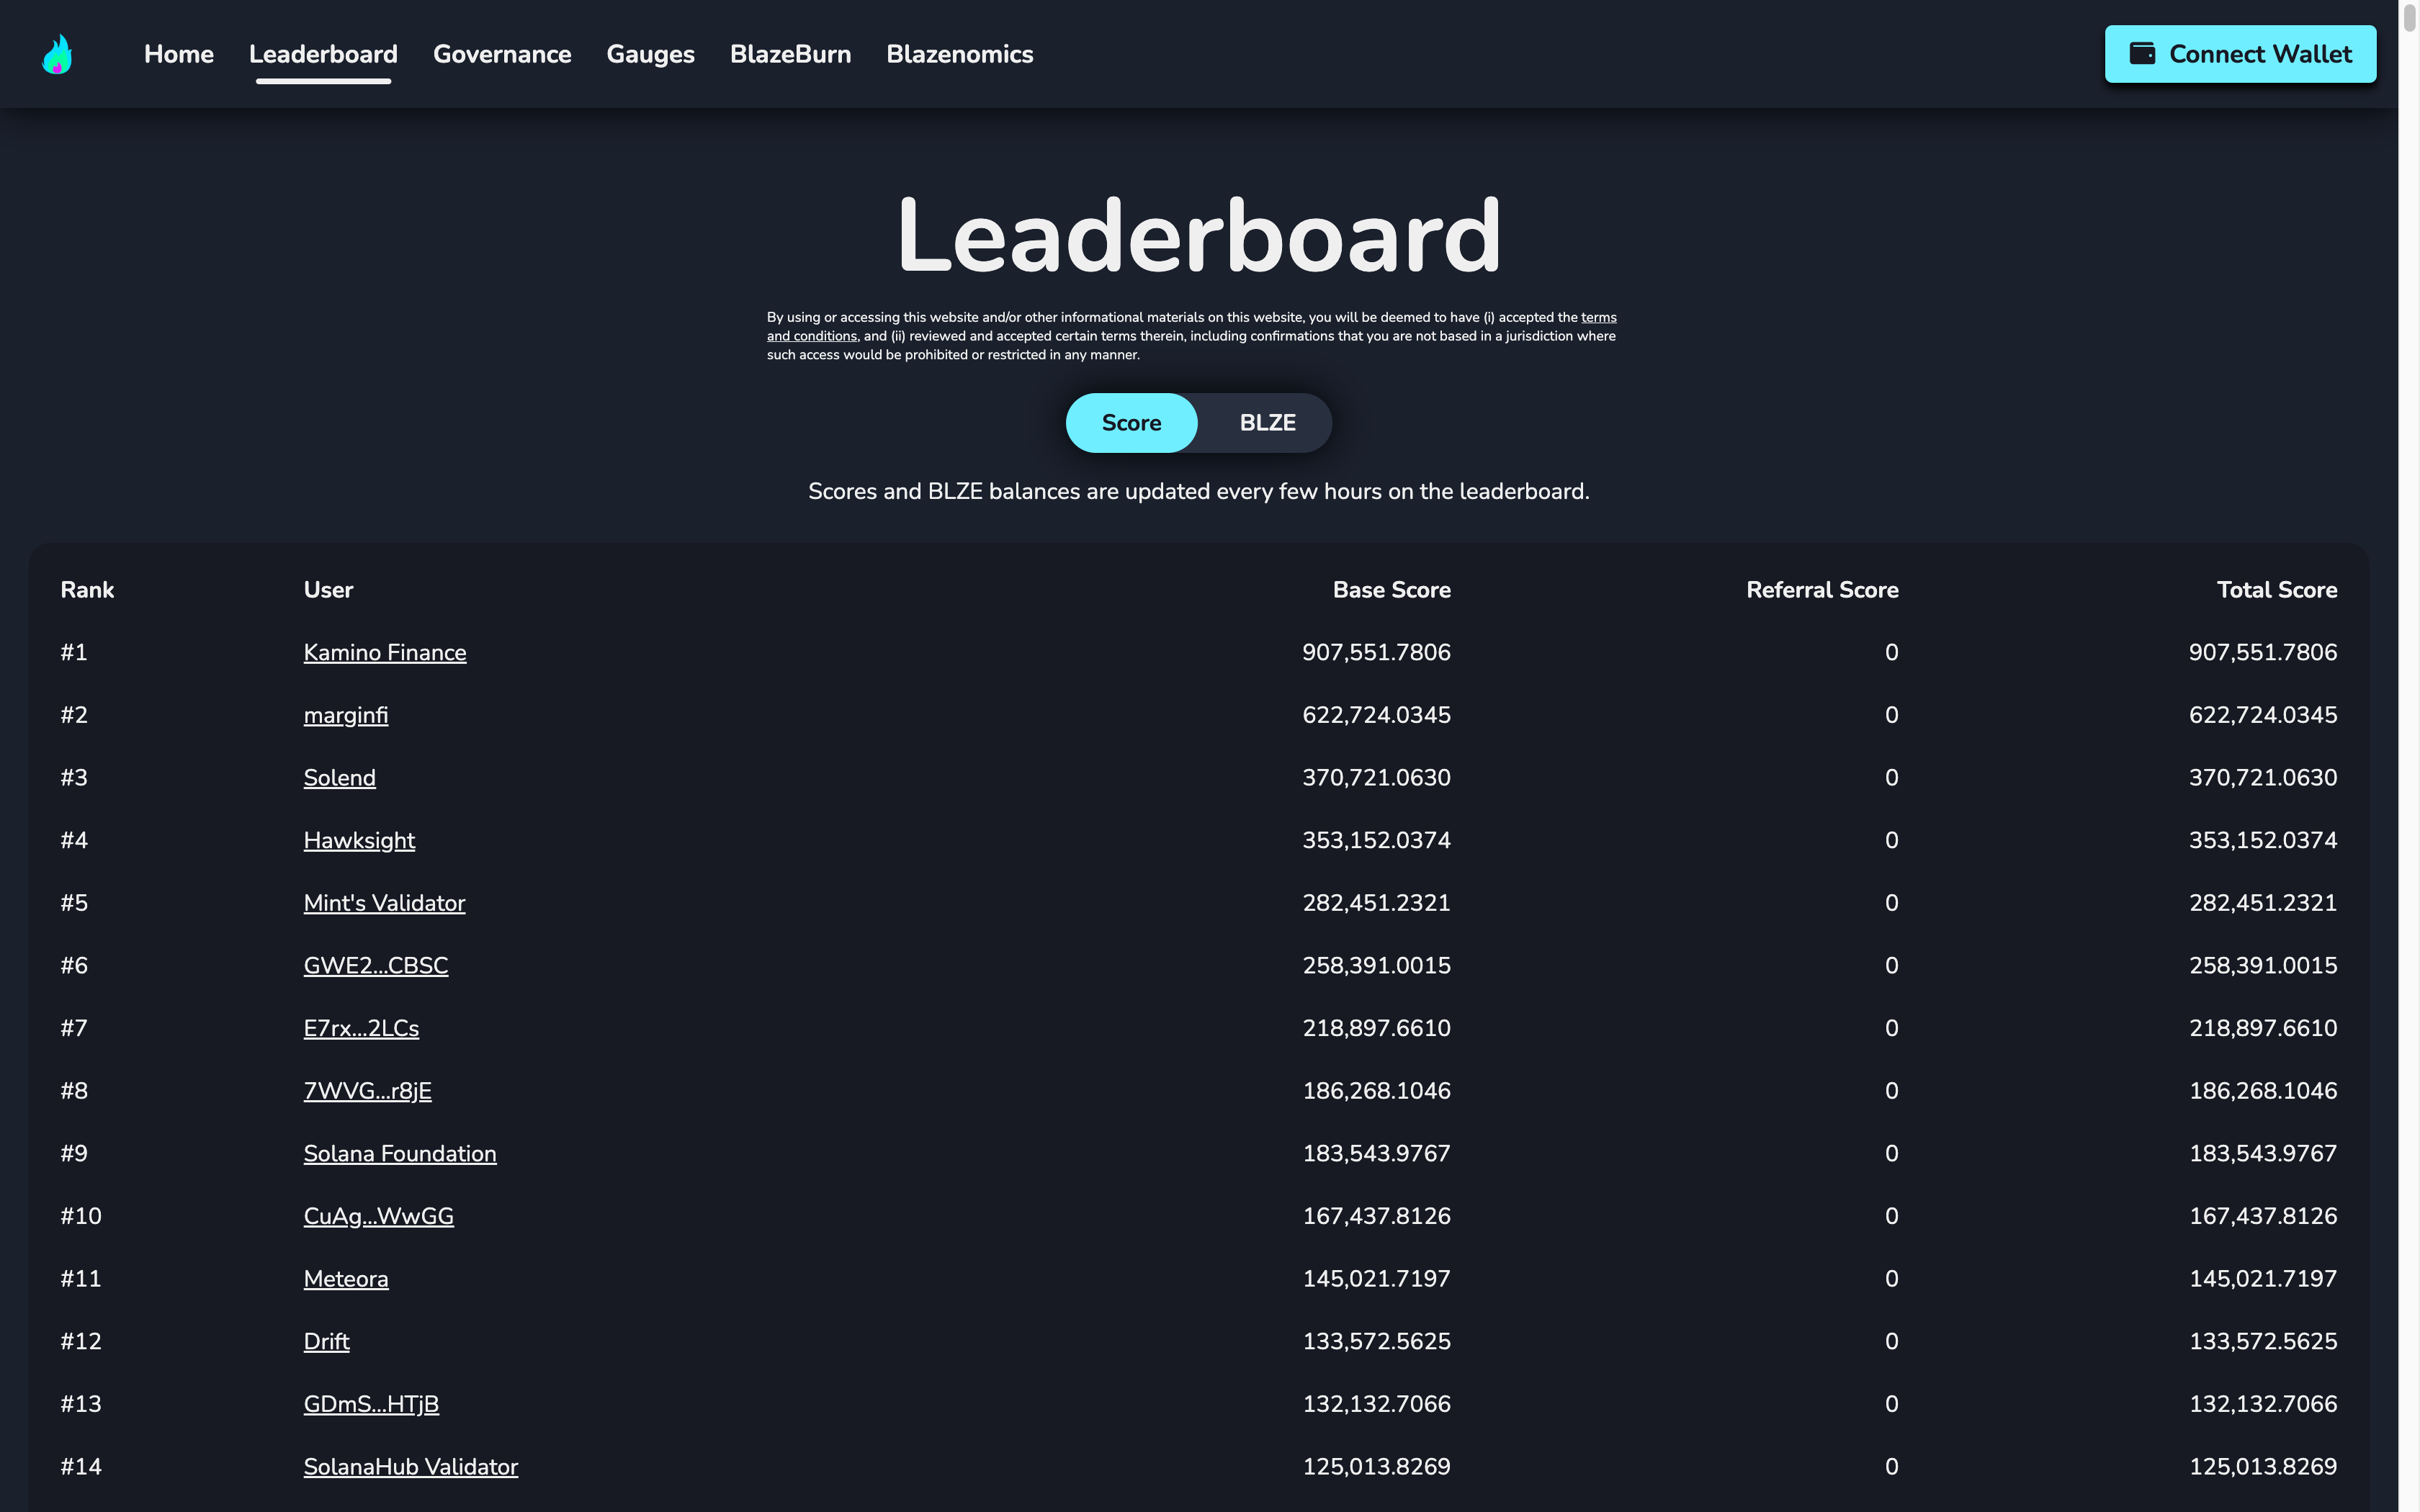Open E7rx...2LCs wallet link

pos(361,1028)
